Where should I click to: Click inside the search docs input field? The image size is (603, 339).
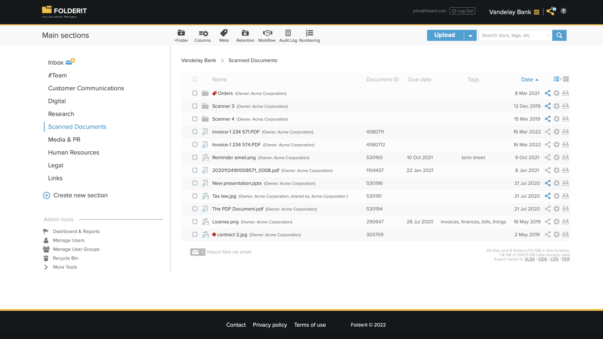(514, 35)
